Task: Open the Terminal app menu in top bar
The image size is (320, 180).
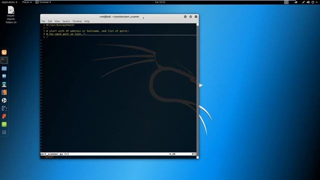Action: pyautogui.click(x=43, y=2)
